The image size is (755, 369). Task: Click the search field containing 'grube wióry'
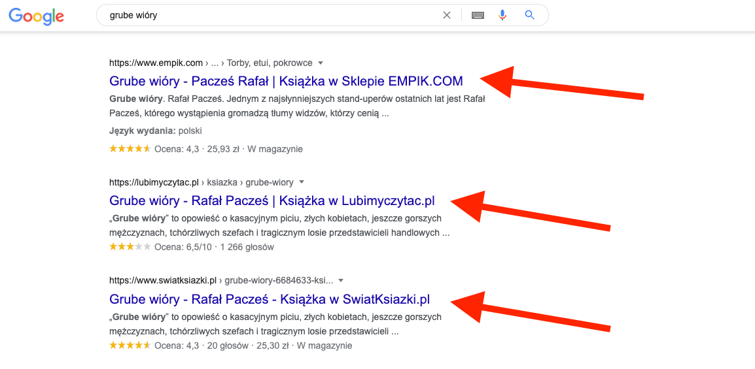[262, 15]
